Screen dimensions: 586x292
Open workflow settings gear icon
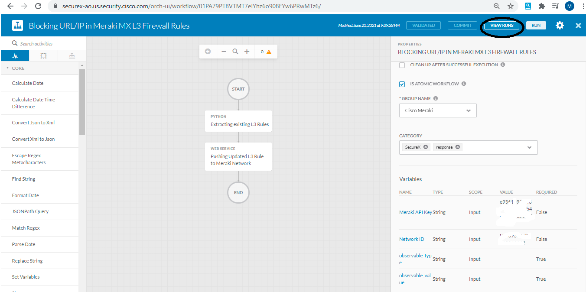coord(560,26)
